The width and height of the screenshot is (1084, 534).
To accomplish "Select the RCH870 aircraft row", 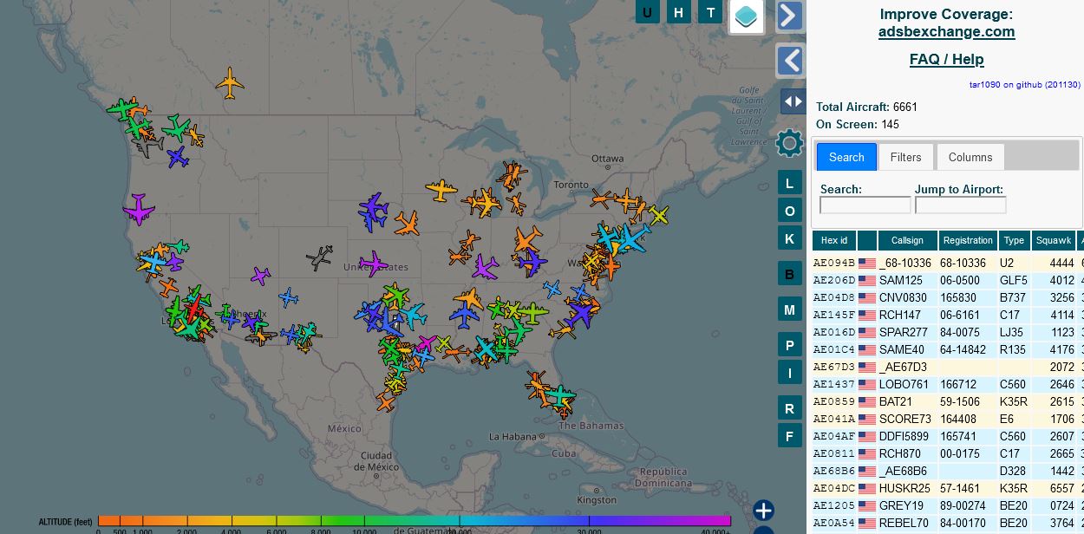I will (x=948, y=453).
